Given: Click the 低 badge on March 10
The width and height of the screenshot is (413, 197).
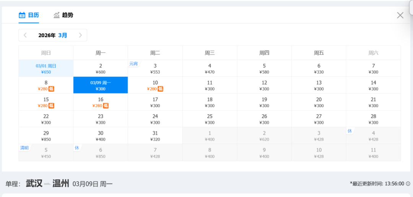Looking at the screenshot, I should click(161, 89).
